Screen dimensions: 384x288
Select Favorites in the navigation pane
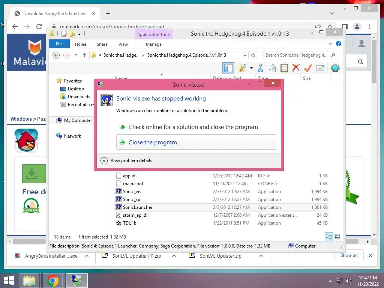(x=73, y=81)
